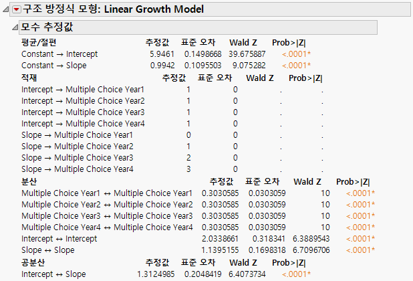Click variance estimate 2.0338661

tap(220, 239)
